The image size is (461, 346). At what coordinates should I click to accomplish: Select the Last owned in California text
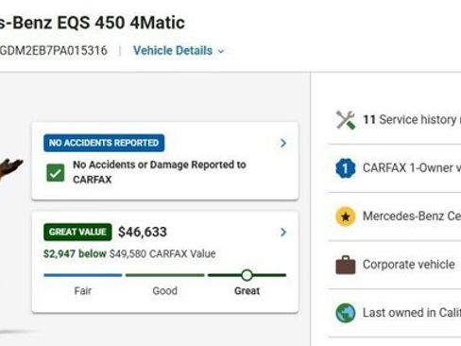(x=412, y=313)
